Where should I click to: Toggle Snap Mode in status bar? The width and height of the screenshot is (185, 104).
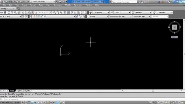pyautogui.click(x=26, y=103)
